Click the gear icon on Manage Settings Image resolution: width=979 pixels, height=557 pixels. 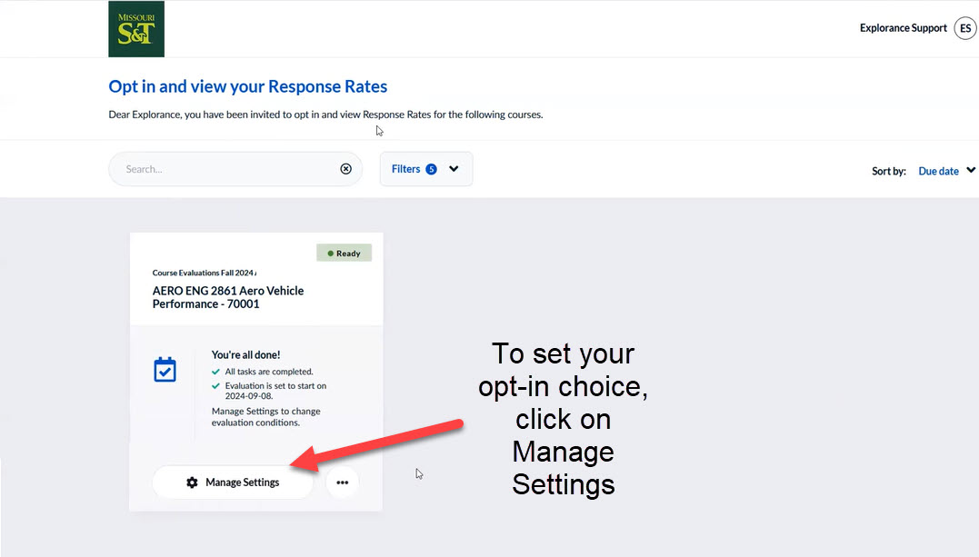coord(191,482)
